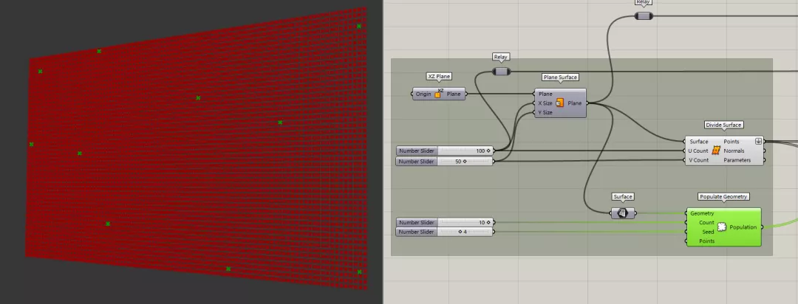Click the Plane output of Plane Surface
The height and width of the screenshot is (304, 798).
575,103
